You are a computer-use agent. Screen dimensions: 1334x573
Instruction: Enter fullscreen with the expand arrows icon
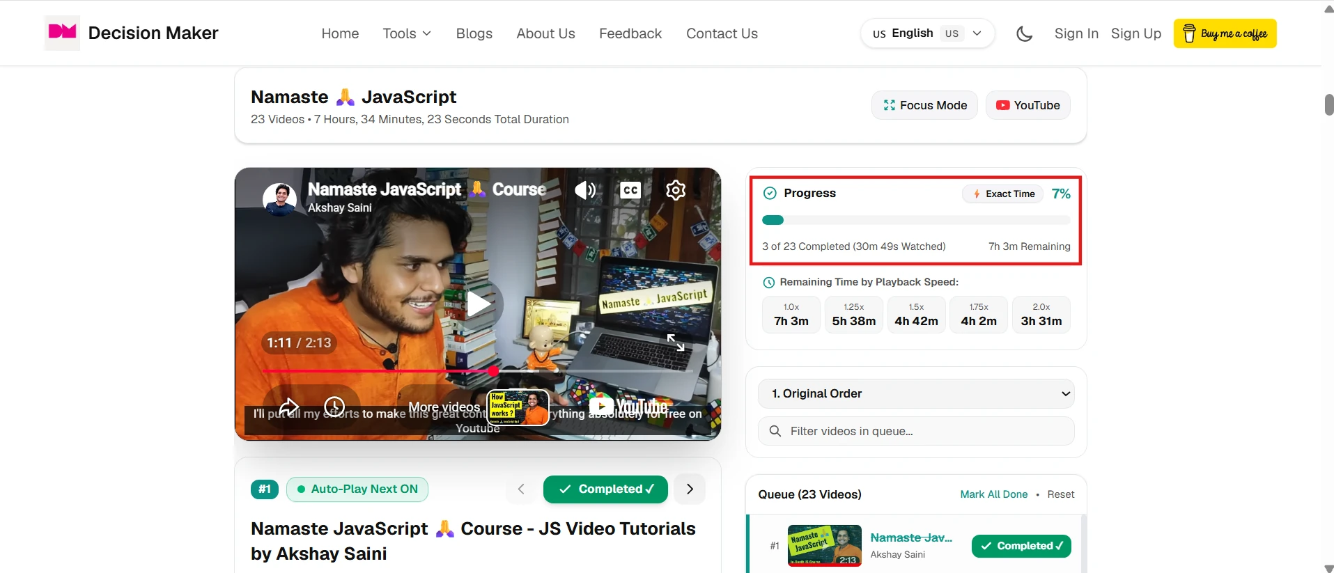676,342
